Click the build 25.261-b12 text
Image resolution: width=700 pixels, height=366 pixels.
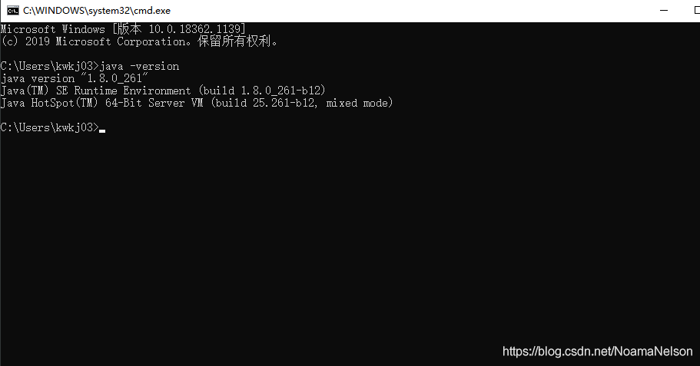265,103
